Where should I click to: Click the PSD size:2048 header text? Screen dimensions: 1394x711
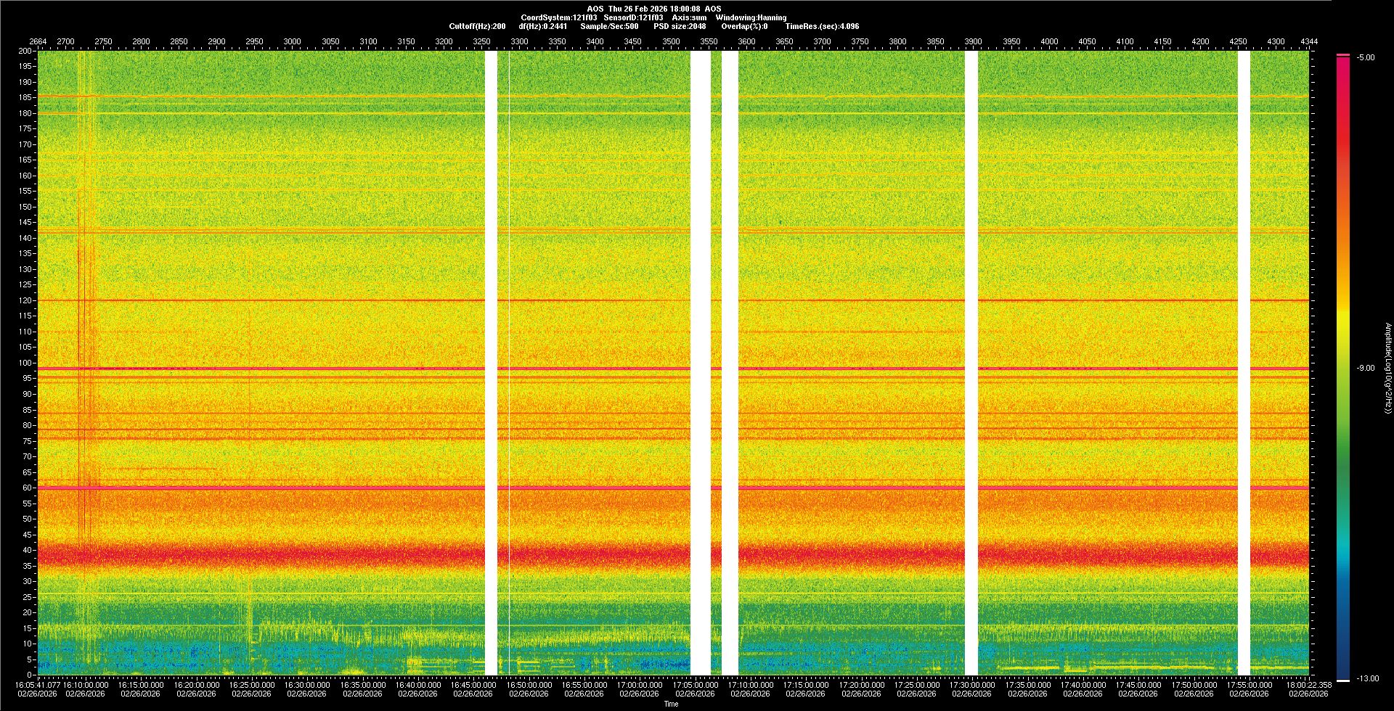click(x=680, y=26)
